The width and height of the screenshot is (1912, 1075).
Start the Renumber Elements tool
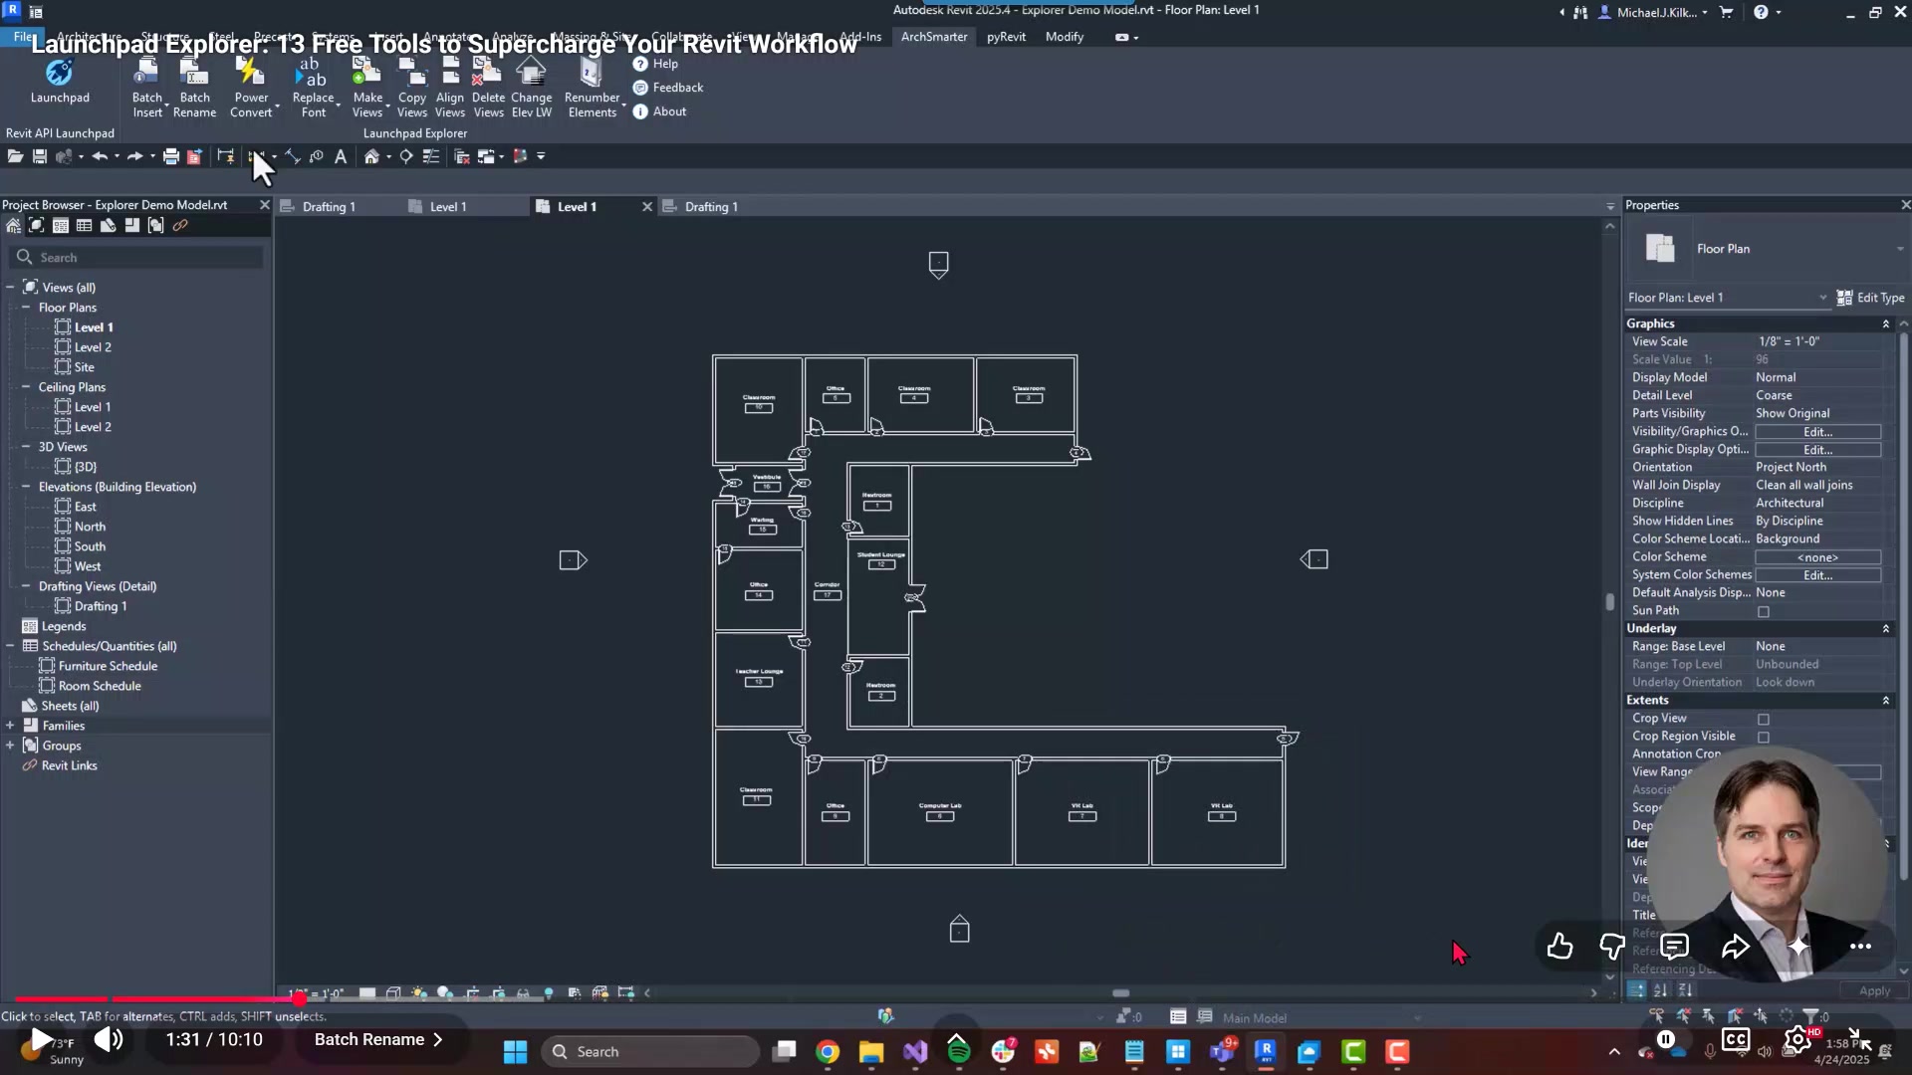(593, 88)
